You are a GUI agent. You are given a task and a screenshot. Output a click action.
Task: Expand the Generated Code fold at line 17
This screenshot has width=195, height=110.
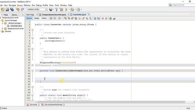coord(33,65)
